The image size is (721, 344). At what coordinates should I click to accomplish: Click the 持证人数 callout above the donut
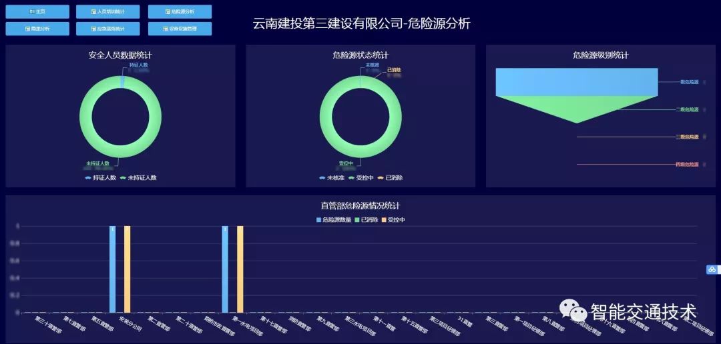(x=138, y=65)
